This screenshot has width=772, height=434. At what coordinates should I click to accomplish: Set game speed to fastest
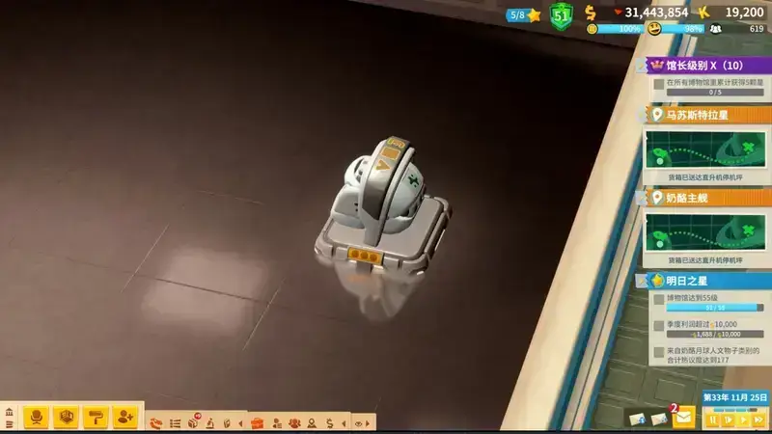(x=758, y=420)
